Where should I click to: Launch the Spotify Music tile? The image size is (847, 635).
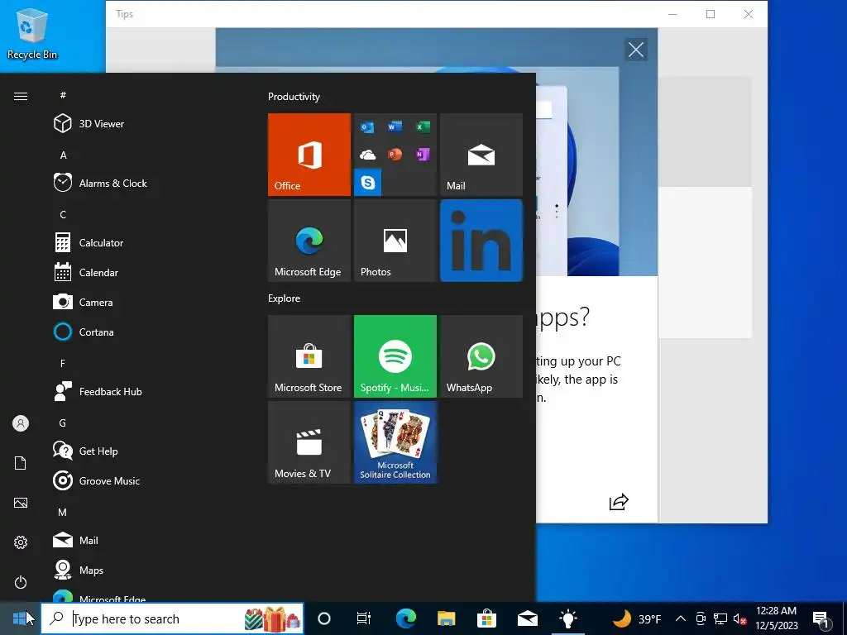click(x=395, y=356)
